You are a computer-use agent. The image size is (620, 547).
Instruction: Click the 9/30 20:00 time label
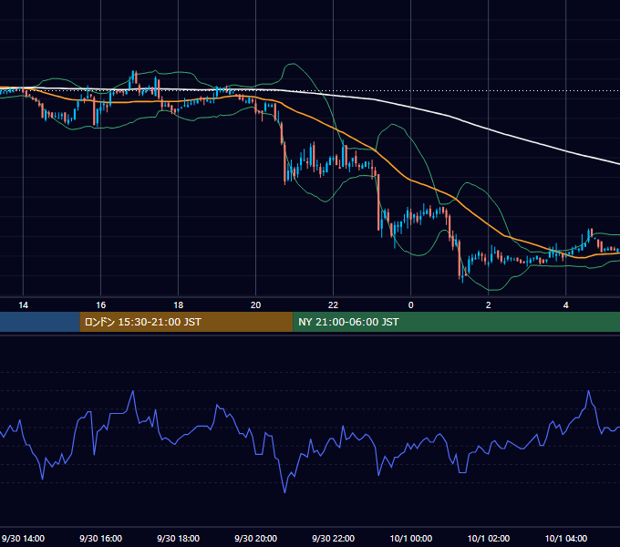(256, 538)
